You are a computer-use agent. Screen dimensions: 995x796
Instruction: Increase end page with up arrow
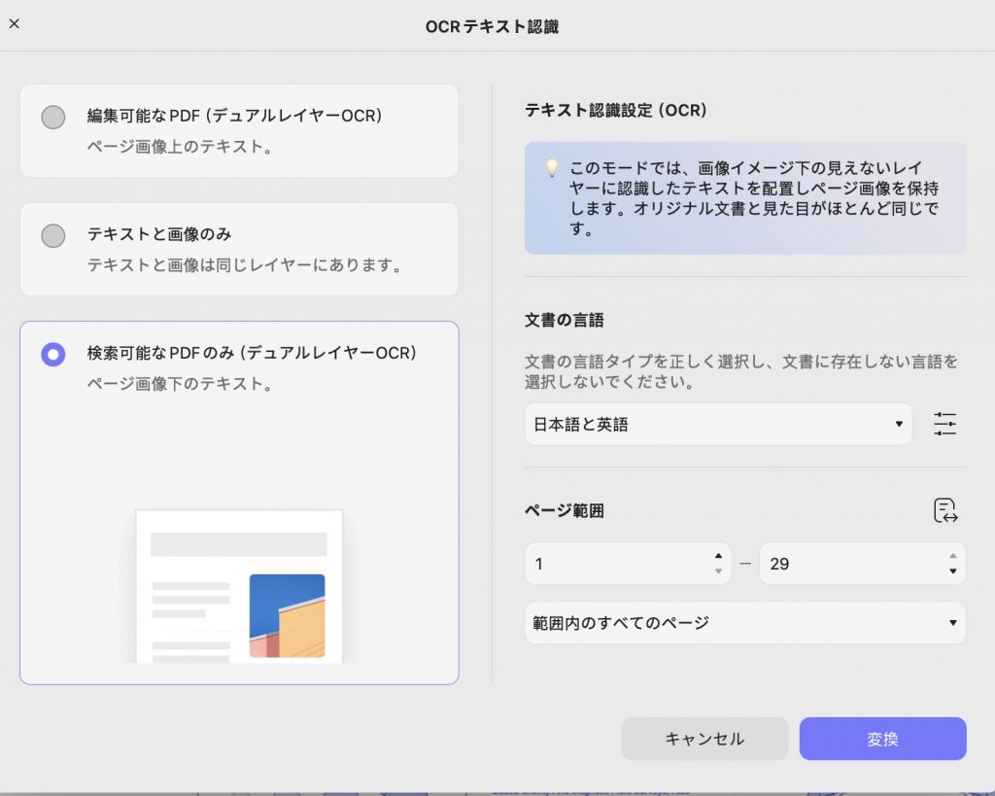click(952, 556)
